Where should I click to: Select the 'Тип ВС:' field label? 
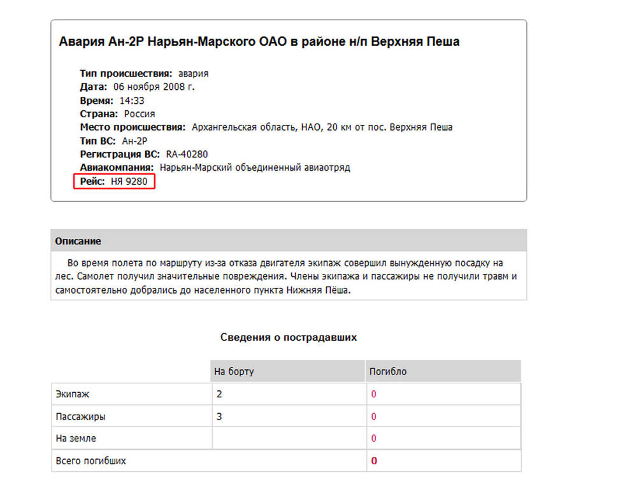pos(97,141)
